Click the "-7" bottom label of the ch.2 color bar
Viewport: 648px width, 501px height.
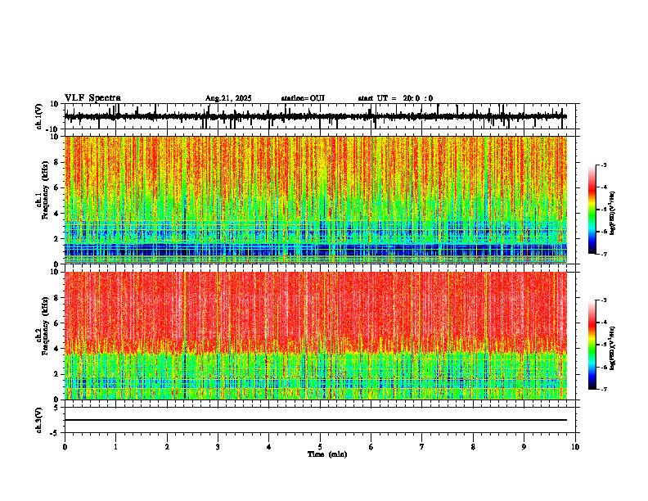pos(603,390)
